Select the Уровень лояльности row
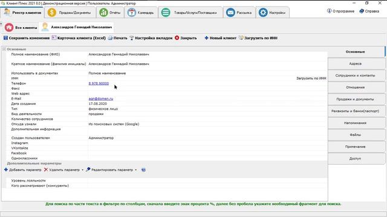The image size is (387, 217). (167, 181)
